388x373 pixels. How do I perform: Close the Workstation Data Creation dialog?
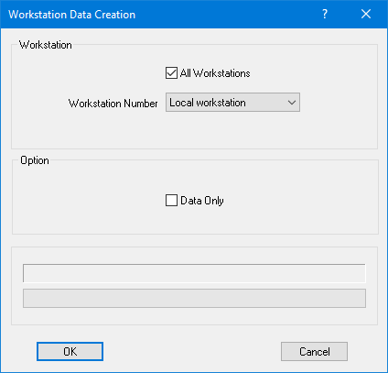pos(366,14)
